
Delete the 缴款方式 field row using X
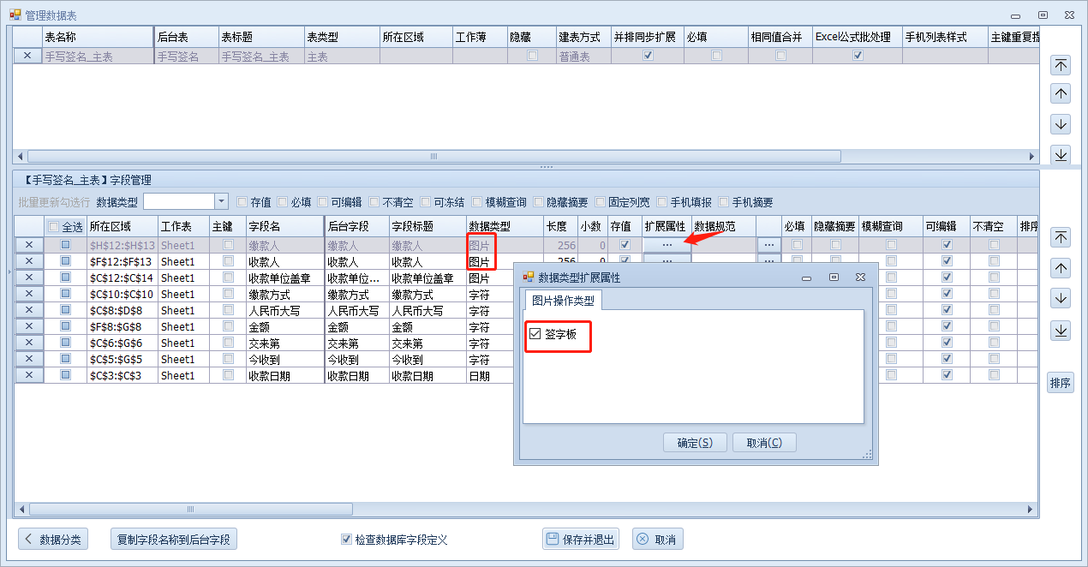click(x=29, y=294)
